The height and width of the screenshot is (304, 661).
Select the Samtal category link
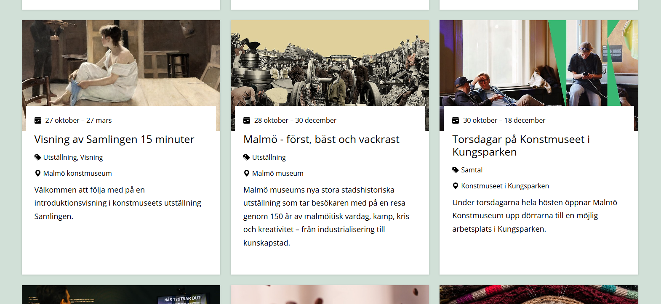pyautogui.click(x=472, y=170)
